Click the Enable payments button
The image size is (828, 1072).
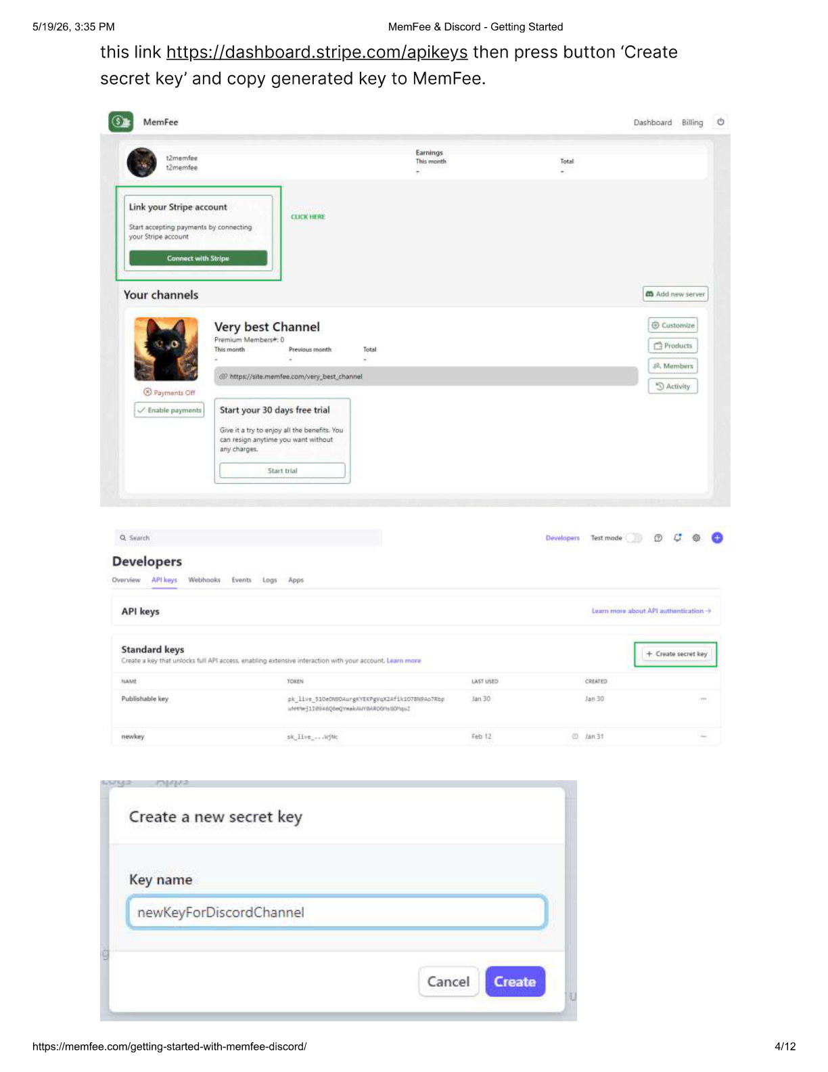(169, 410)
